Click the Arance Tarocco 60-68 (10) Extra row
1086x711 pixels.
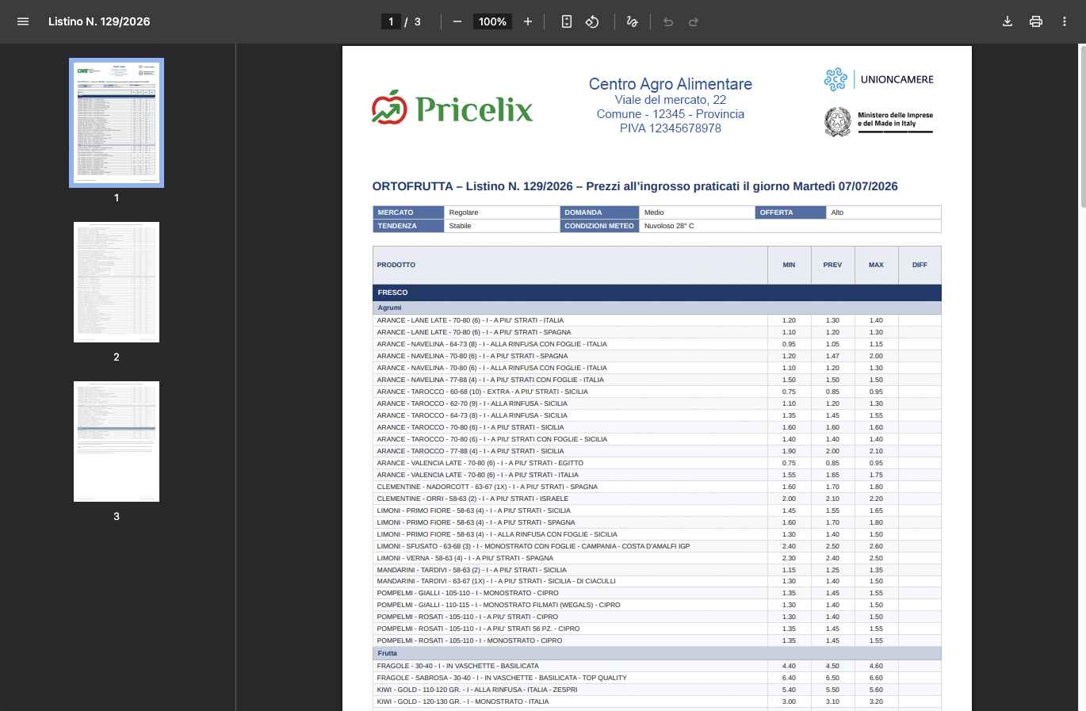pos(657,392)
